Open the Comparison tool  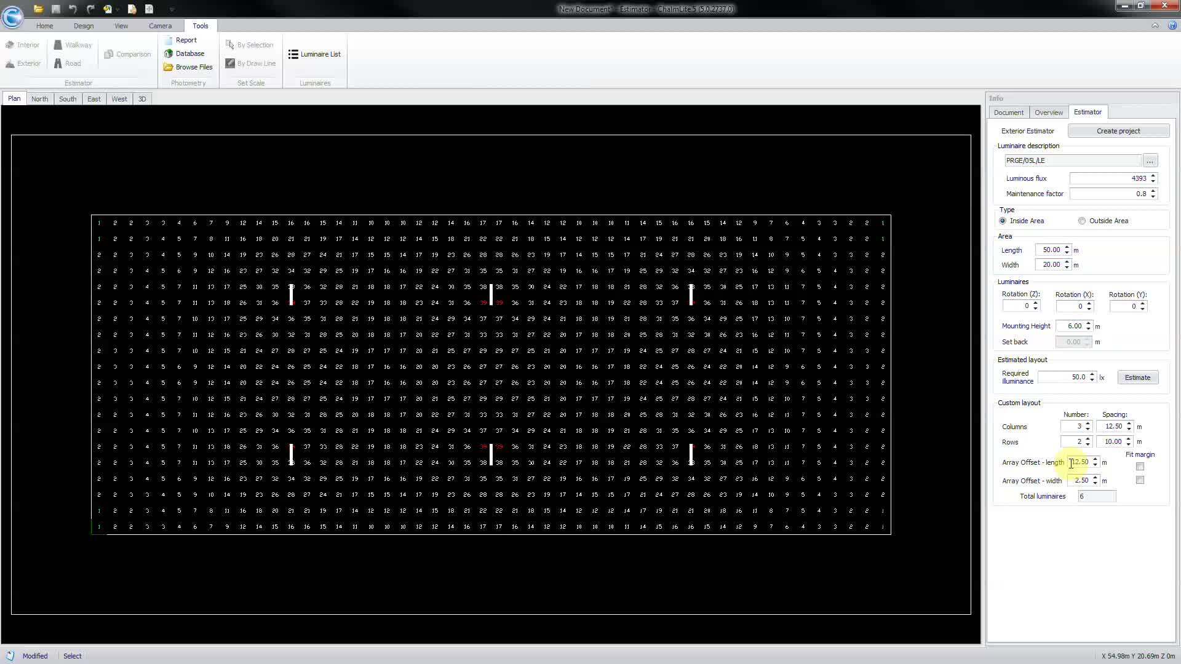tap(127, 54)
